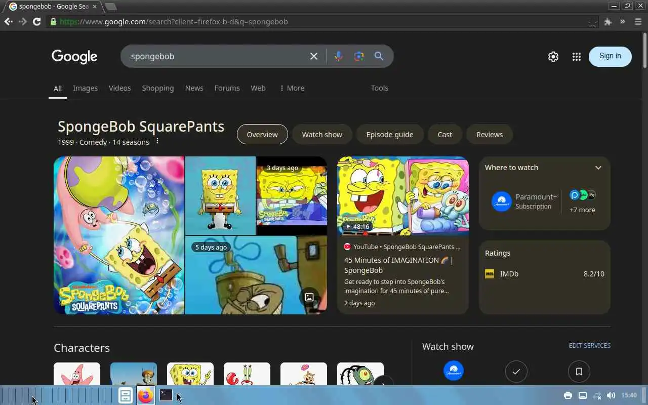This screenshot has width=648, height=405.
Task: Open the standing SpongeBob image thumbnail
Action: 220,195
